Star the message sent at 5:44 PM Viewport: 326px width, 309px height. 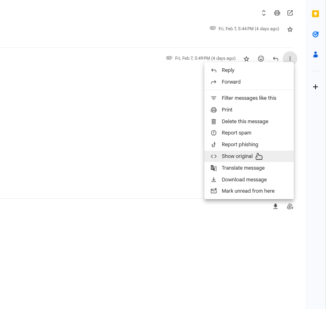coord(290,29)
